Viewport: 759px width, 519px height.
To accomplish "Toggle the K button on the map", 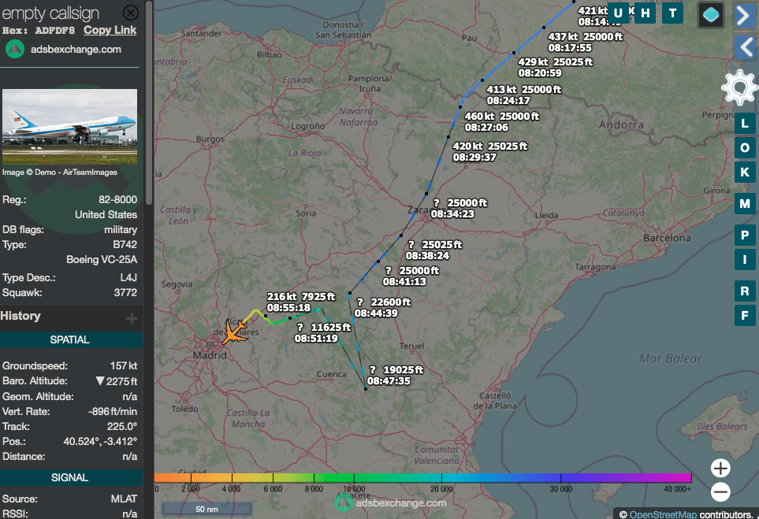I will coord(745,172).
